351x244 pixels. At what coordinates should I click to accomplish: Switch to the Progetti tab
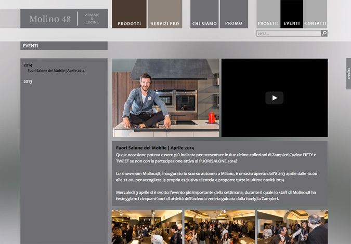(268, 23)
